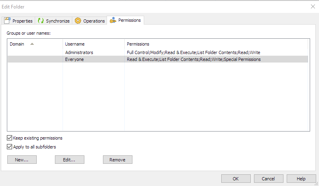Click the Operations gear icon
The width and height of the screenshot is (319, 186).
pos(78,21)
